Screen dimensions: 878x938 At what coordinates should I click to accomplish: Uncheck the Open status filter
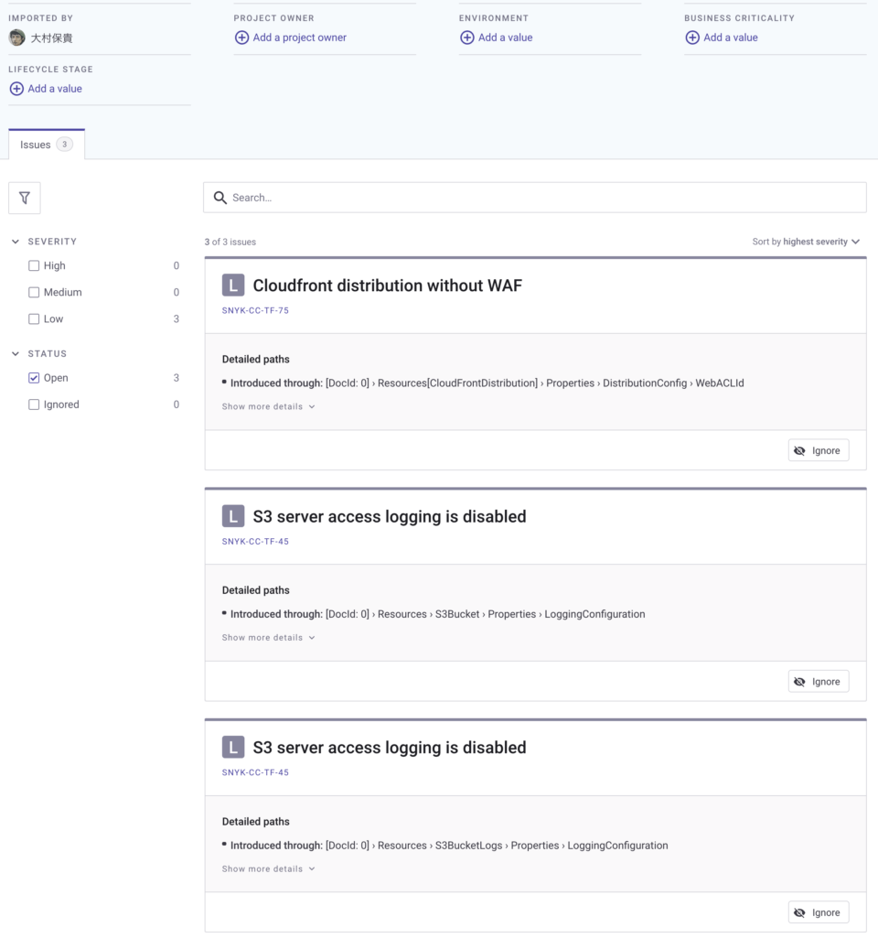33,377
